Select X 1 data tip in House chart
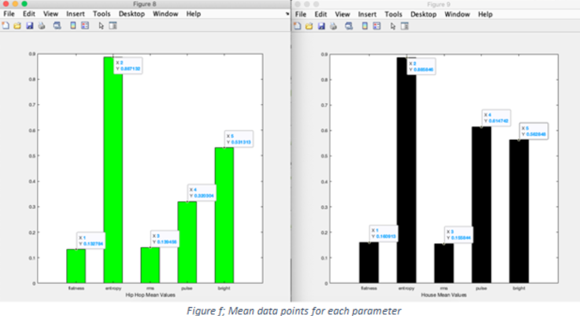The width and height of the screenshot is (580, 316). tap(384, 233)
